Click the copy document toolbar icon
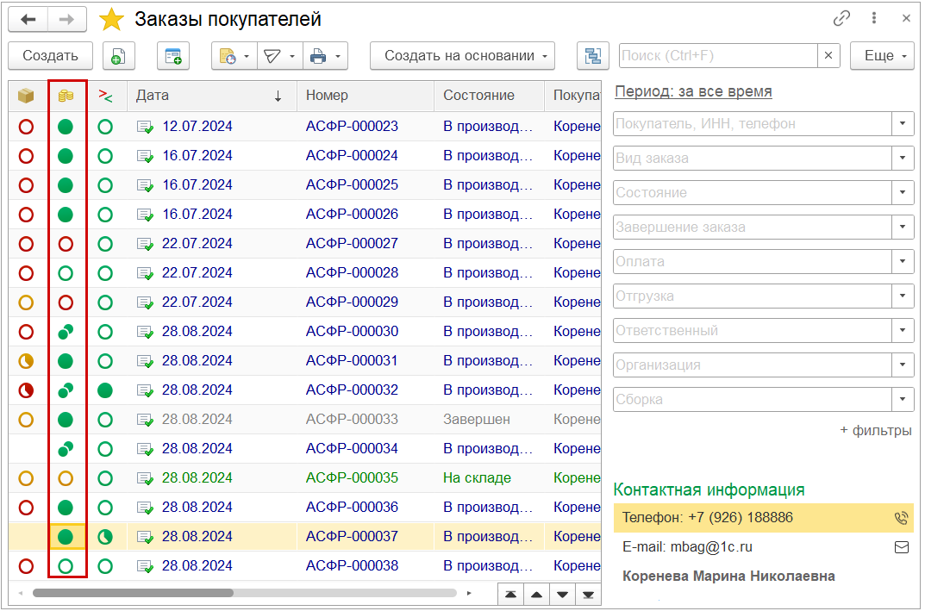 pos(118,56)
